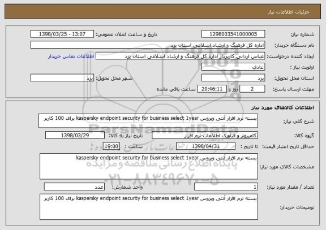This screenshot has height=230, width=326.
Task: Click the buyer notes text area (توضیحات خریدار)
Action: [149, 207]
